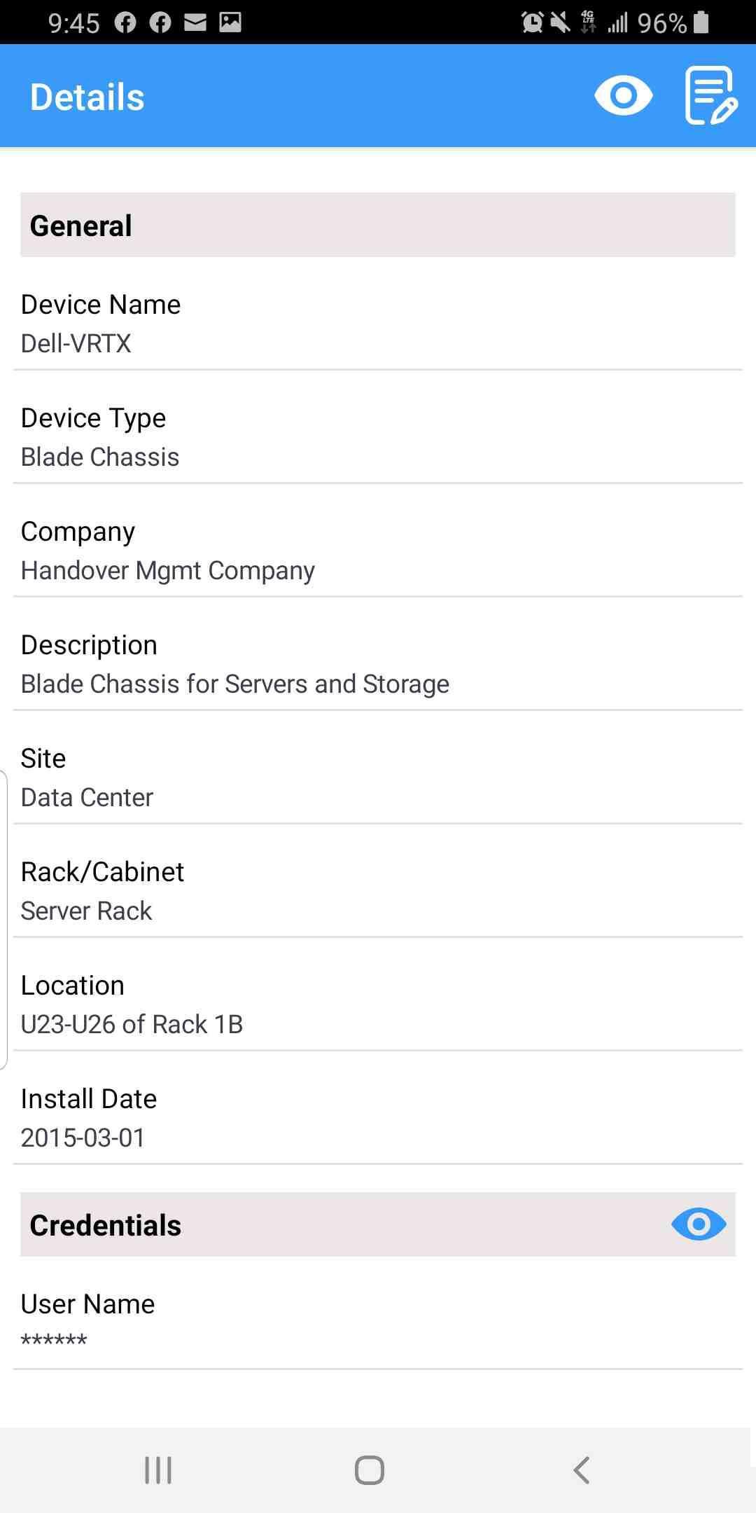Tap the Install Date 2015-03-01 value
The image size is (756, 1513).
tap(83, 1138)
